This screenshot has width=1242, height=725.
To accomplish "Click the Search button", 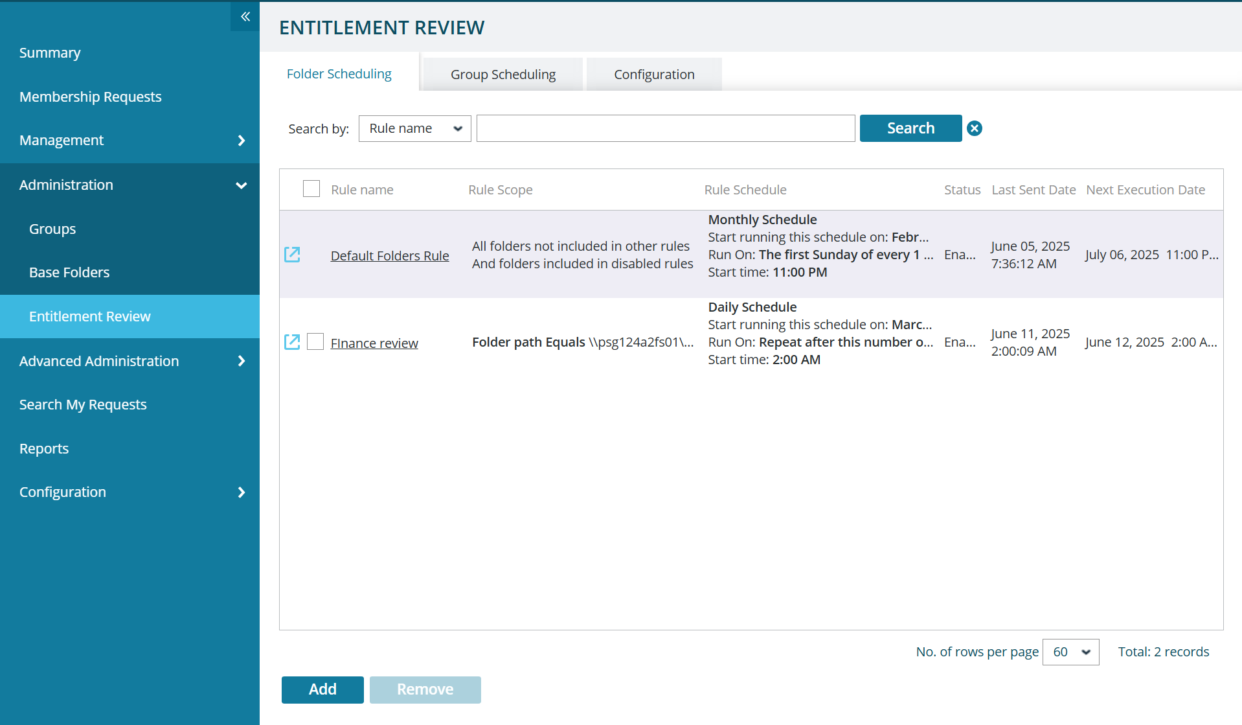I will tap(910, 128).
